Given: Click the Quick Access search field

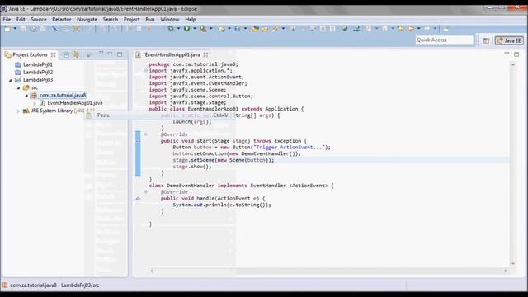Looking at the screenshot, I should [x=444, y=40].
